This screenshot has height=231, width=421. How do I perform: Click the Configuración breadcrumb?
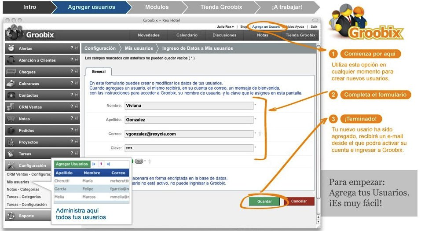100,48
